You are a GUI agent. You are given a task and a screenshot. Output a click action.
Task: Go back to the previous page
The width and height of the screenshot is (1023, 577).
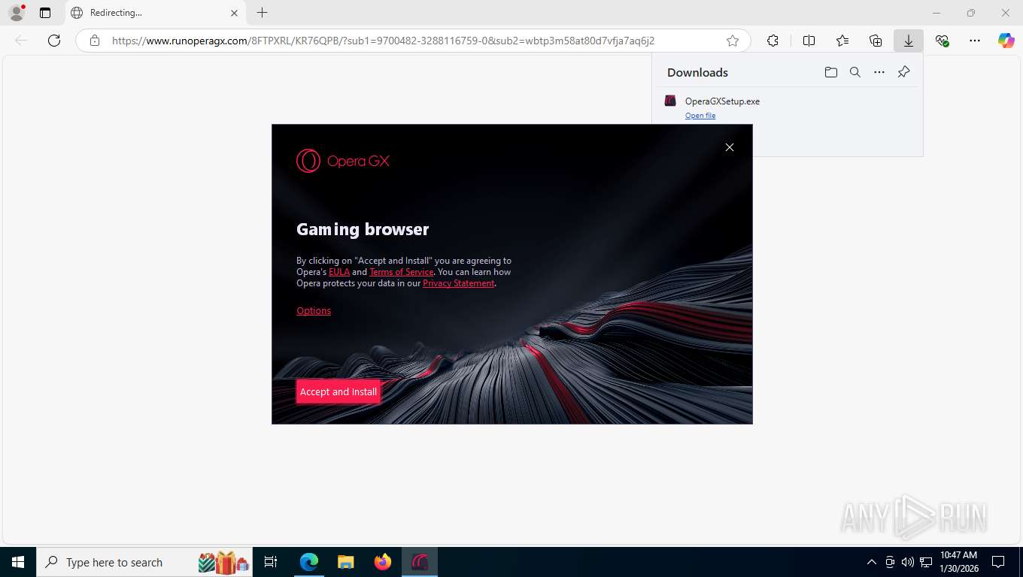[x=21, y=41]
